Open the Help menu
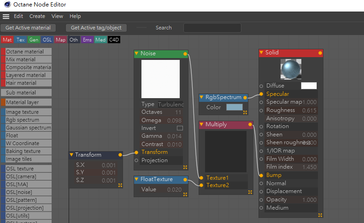 click(x=75, y=16)
